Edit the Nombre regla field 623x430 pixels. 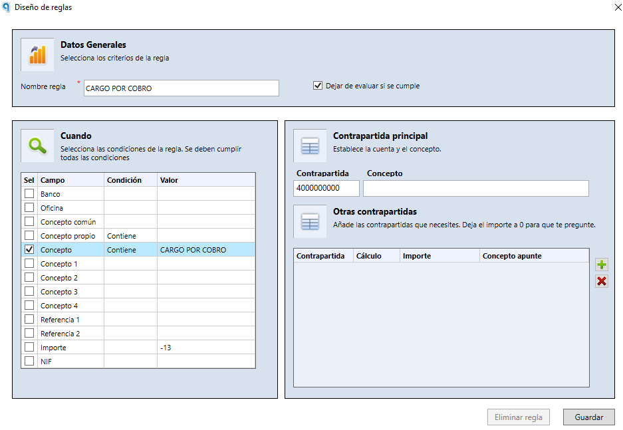(x=181, y=88)
